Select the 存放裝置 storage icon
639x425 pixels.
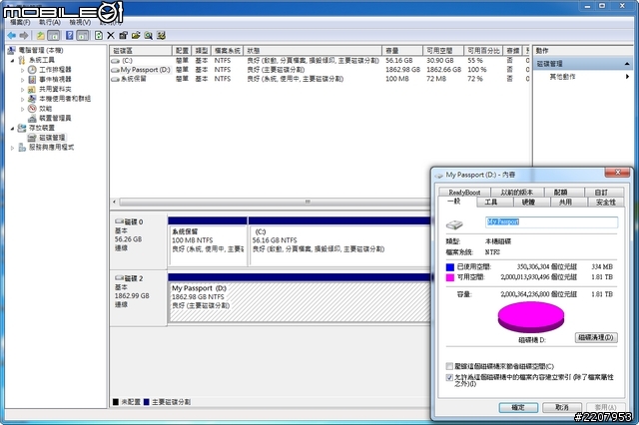22,128
